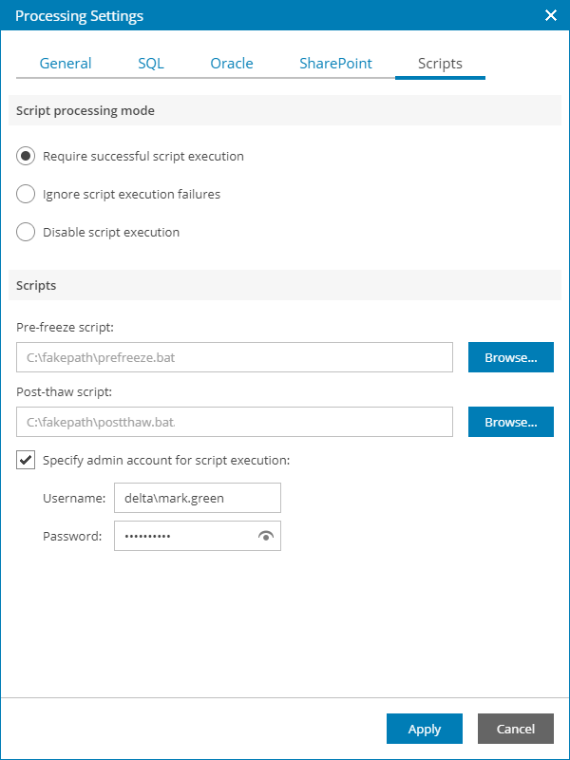The image size is (570, 760).
Task: Click the post-thaw script path field
Action: [x=234, y=421]
